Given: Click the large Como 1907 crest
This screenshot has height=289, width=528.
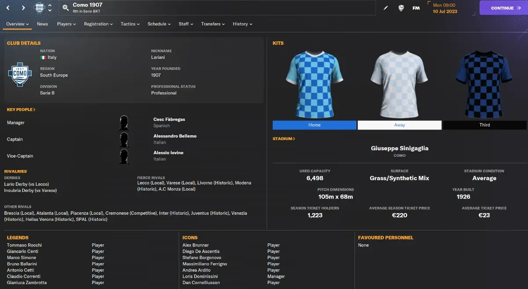Looking at the screenshot, I should (20, 75).
